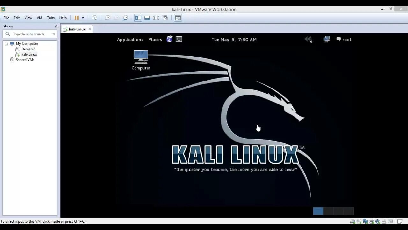Click the chat bubble icon next to root
This screenshot has width=408, height=230.
(x=339, y=39)
